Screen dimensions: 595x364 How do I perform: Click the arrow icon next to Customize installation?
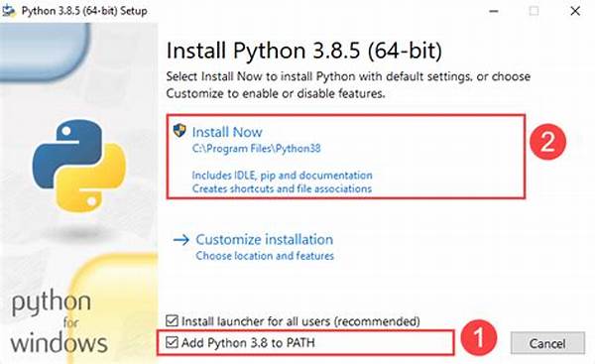181,240
